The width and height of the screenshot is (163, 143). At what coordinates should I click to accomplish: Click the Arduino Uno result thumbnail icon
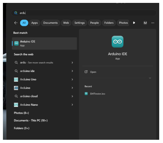(x=16, y=80)
